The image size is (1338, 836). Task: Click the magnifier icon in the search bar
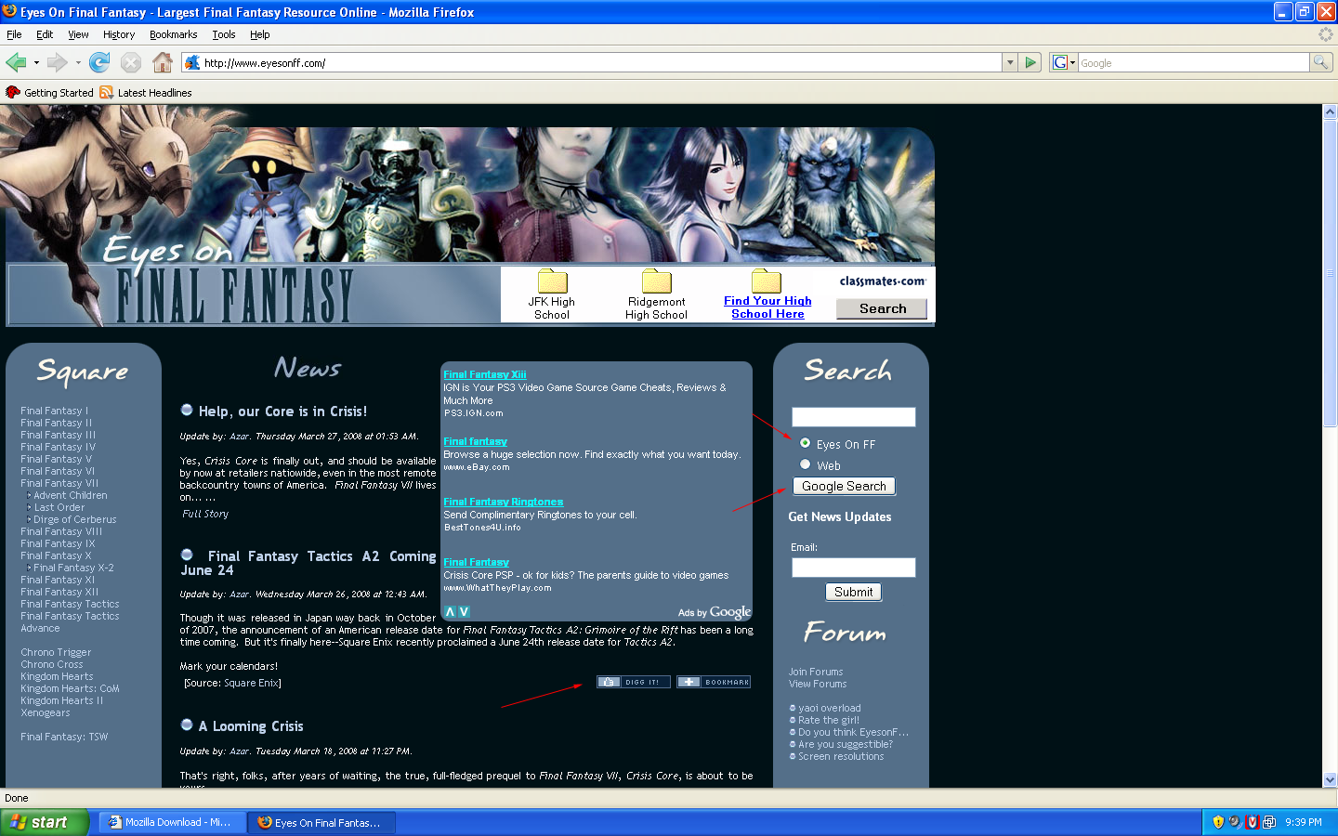point(1320,62)
